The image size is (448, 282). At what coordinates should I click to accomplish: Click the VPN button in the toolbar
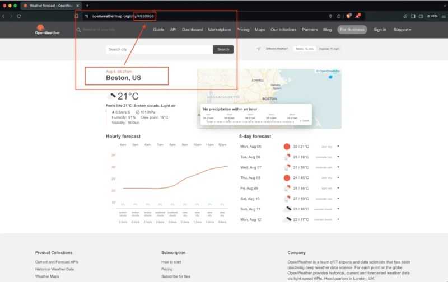432,16
